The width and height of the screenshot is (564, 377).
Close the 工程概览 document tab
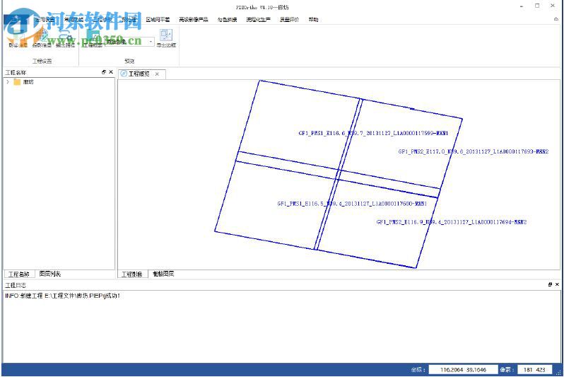tap(157, 74)
